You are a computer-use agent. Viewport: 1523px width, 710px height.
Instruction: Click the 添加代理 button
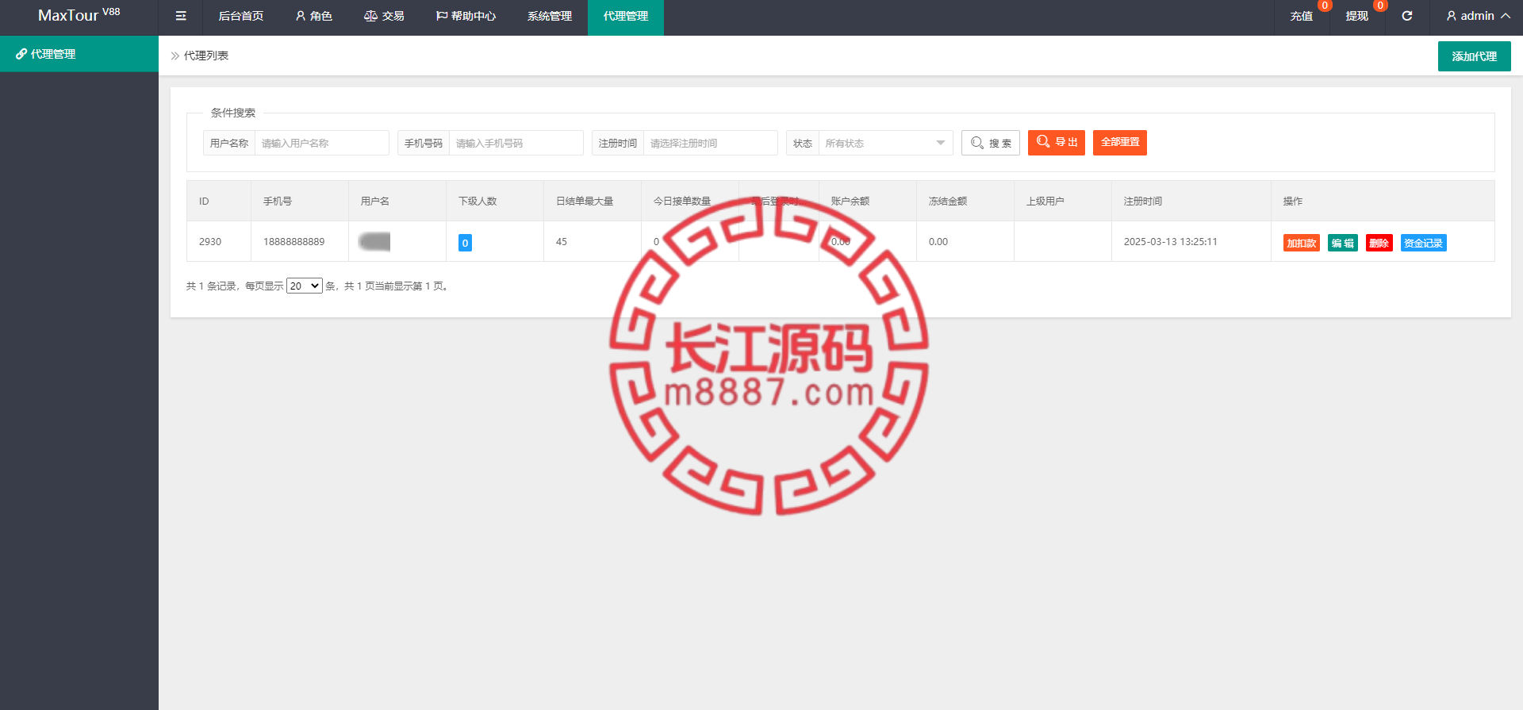(x=1474, y=56)
